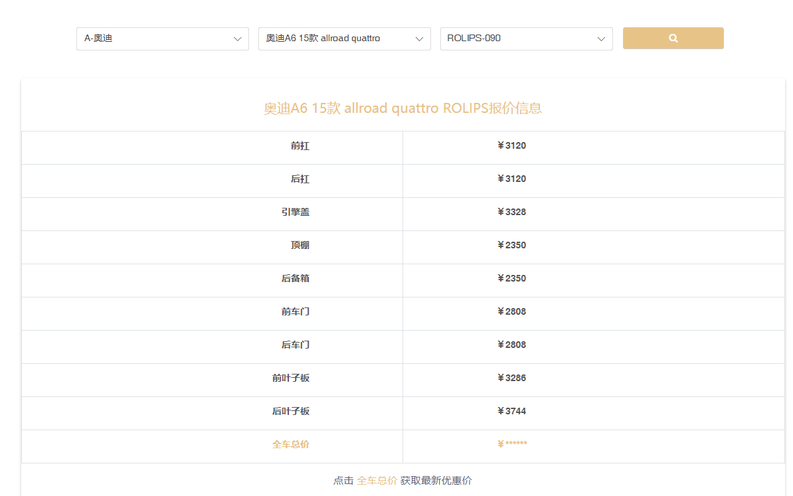793x496 pixels.
Task: Click chevron arrow on the ROLIPS-090 selector
Action: [x=601, y=39]
